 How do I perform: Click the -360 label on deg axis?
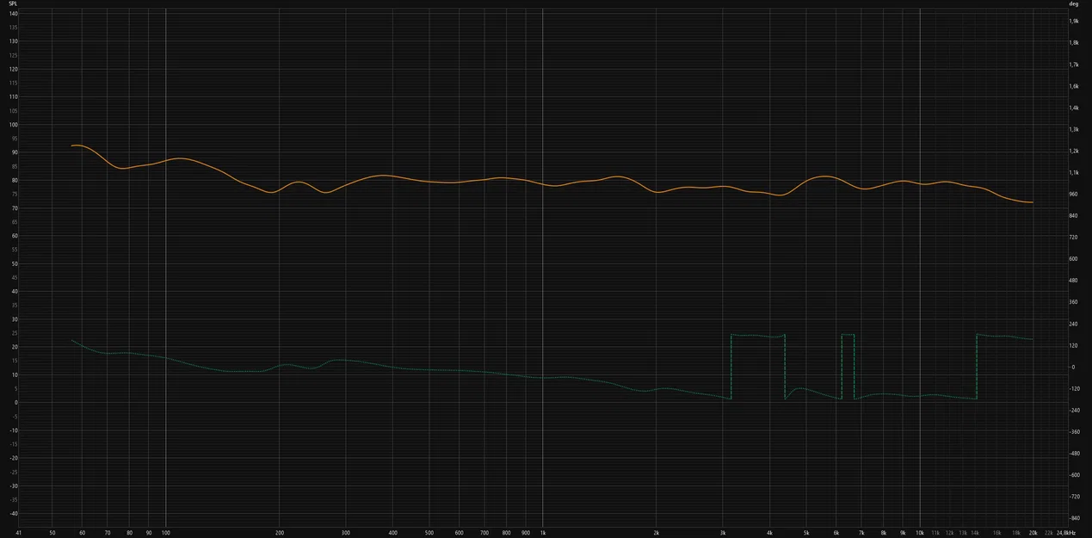[1074, 432]
